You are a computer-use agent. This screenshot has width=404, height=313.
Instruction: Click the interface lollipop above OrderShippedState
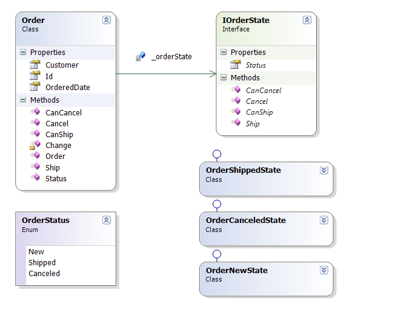point(217,154)
